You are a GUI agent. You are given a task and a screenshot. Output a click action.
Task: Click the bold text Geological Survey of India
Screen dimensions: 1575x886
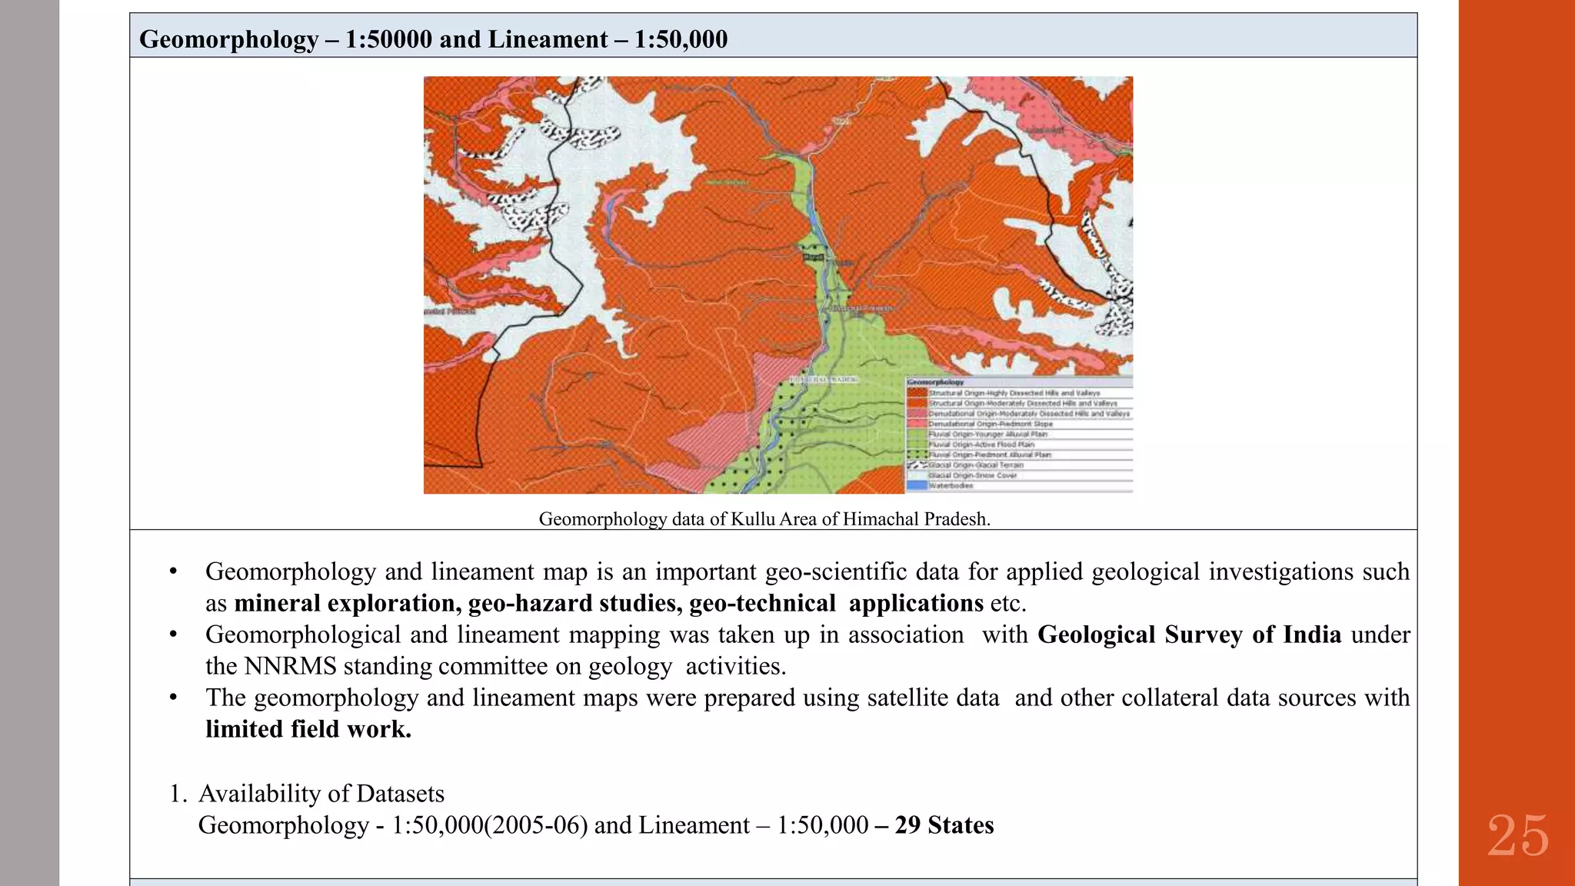tap(1189, 635)
